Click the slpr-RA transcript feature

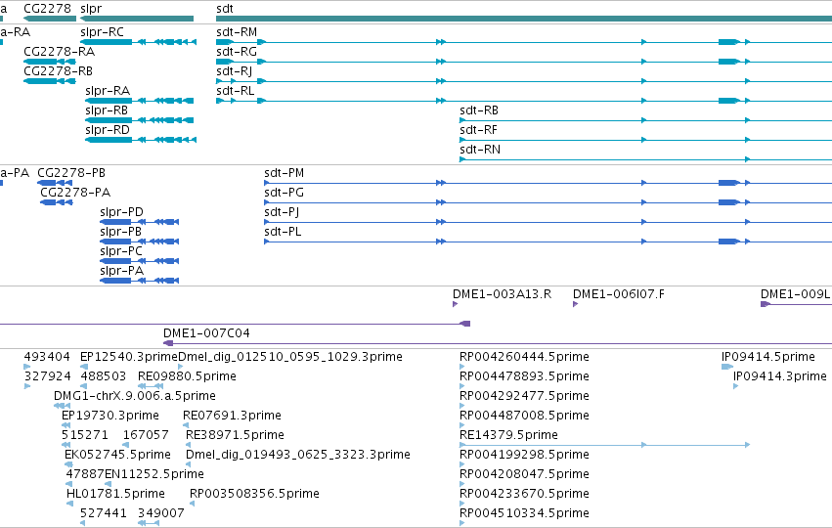tap(140, 101)
